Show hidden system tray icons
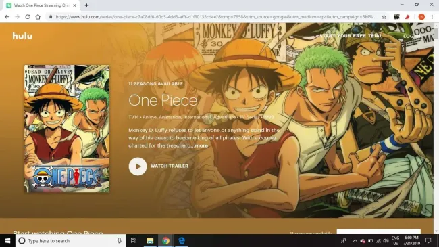 355,240
